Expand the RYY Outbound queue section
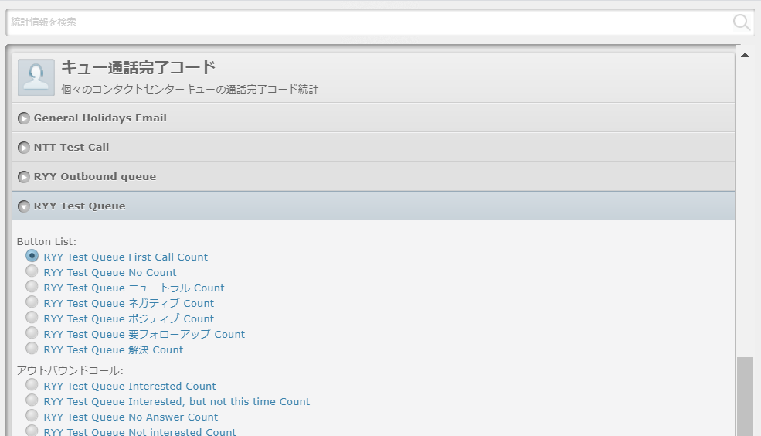This screenshot has width=761, height=436. click(x=372, y=176)
